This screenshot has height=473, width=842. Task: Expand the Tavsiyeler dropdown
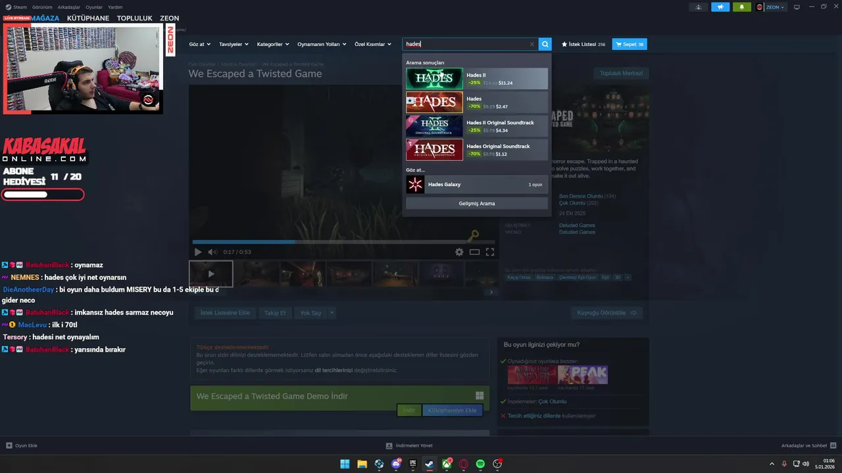[234, 44]
